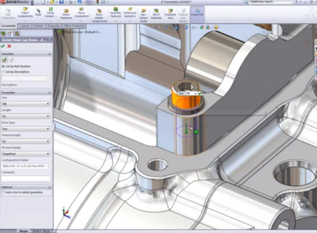The height and width of the screenshot is (233, 317).
Task: Open the Edit Appearance color wheel icon
Action: click(202, 27)
